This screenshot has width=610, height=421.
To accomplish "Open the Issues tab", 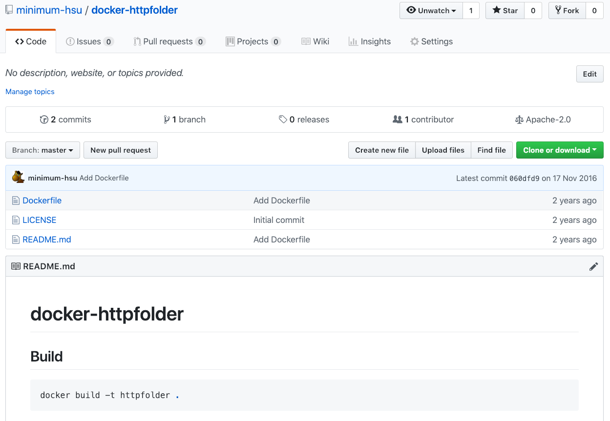I will [90, 41].
